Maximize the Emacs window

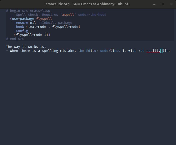[x=163, y=4]
